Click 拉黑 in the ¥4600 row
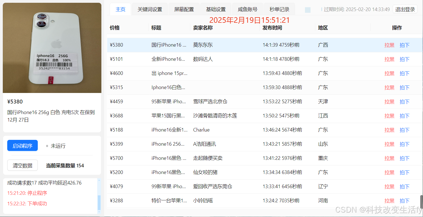The image size is (423, 217). tap(389, 73)
